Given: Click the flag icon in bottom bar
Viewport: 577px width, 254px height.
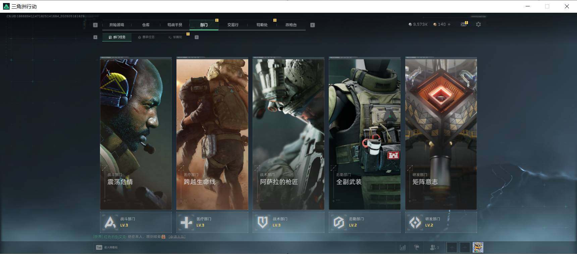Looking at the screenshot, I should (x=417, y=248).
